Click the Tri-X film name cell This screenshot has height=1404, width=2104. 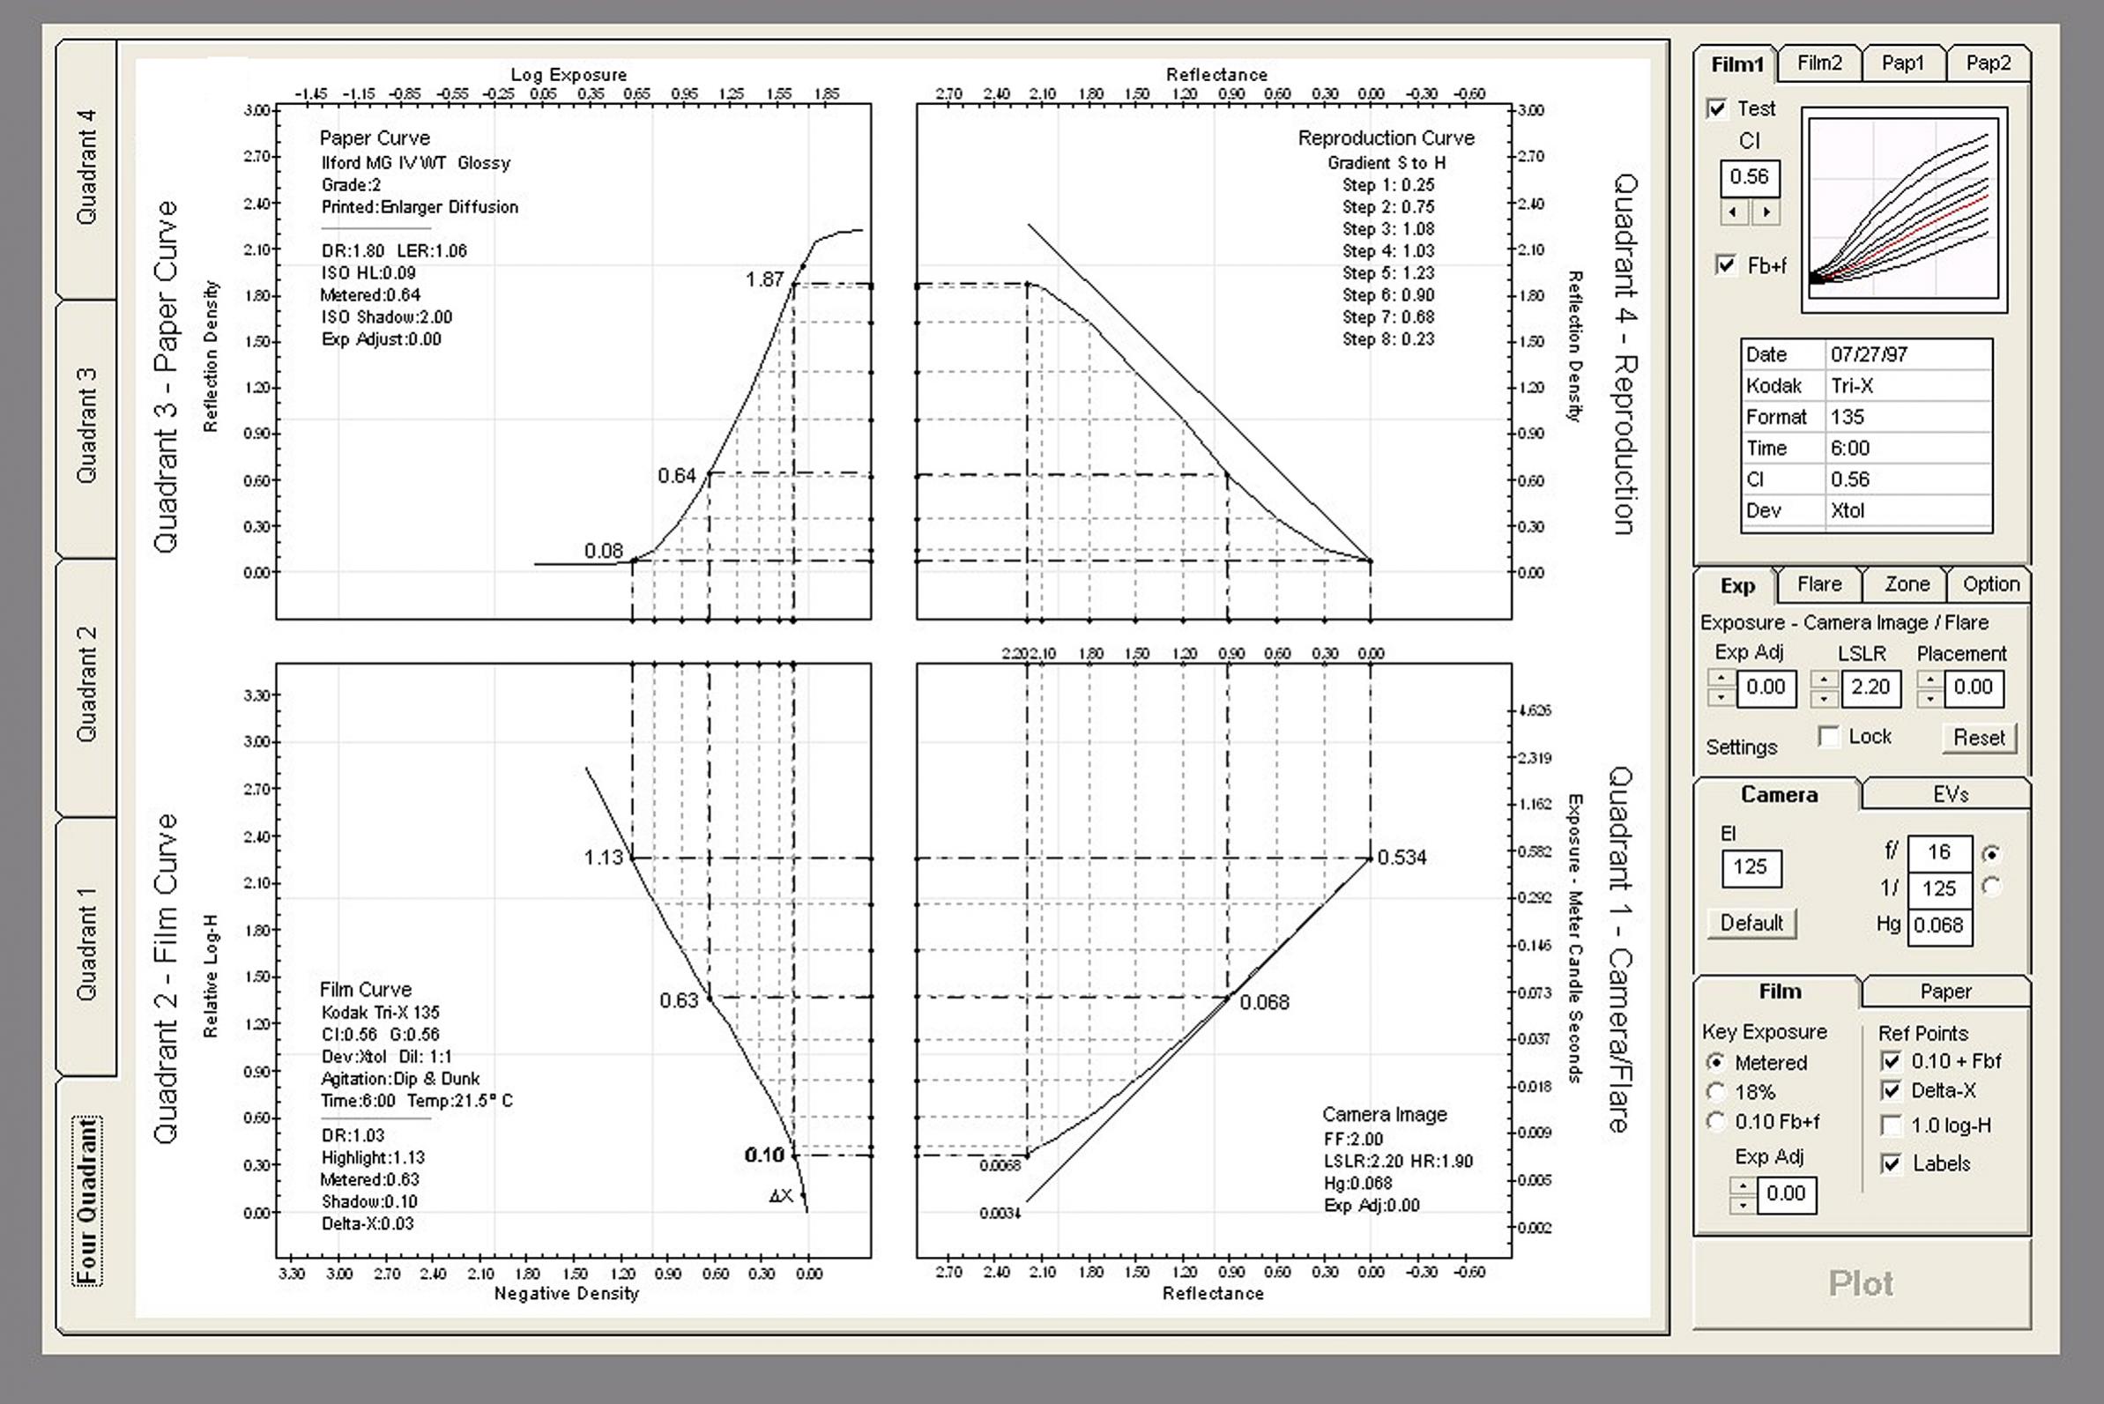coord(1908,386)
